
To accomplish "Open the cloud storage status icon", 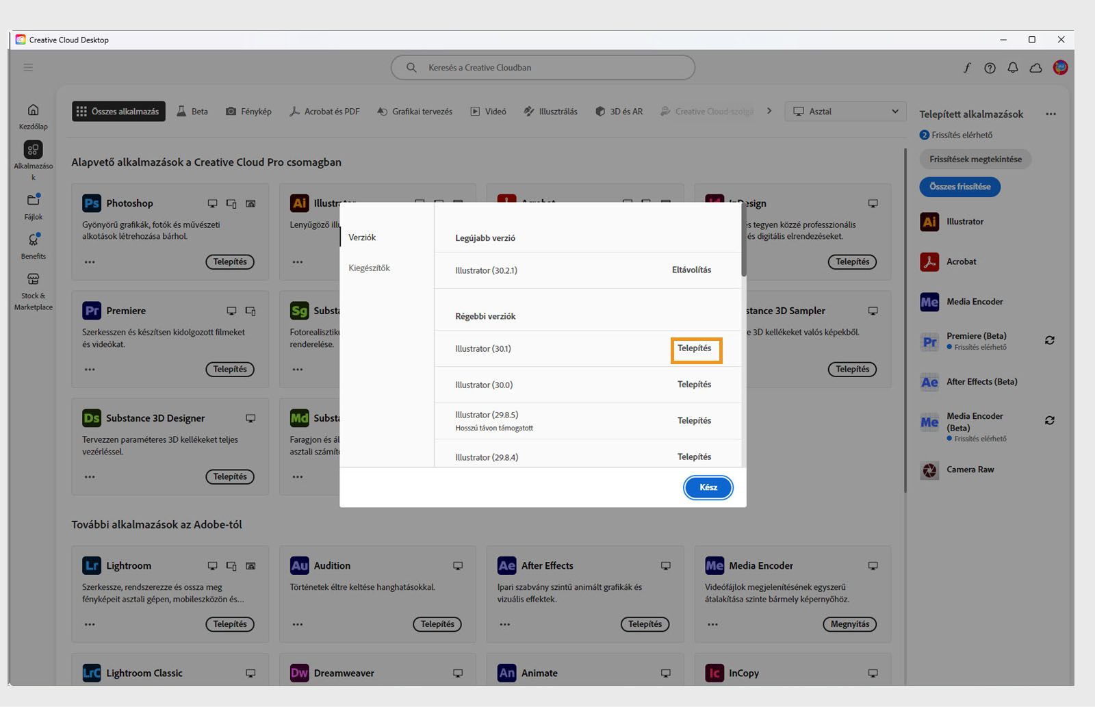I will pos(1035,67).
